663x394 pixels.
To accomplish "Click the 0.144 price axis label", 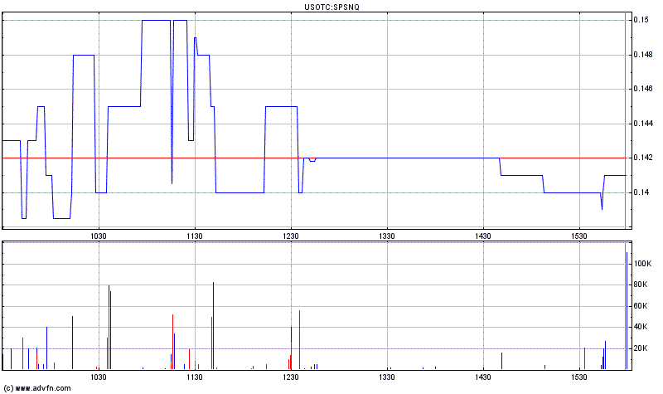I will pos(643,124).
